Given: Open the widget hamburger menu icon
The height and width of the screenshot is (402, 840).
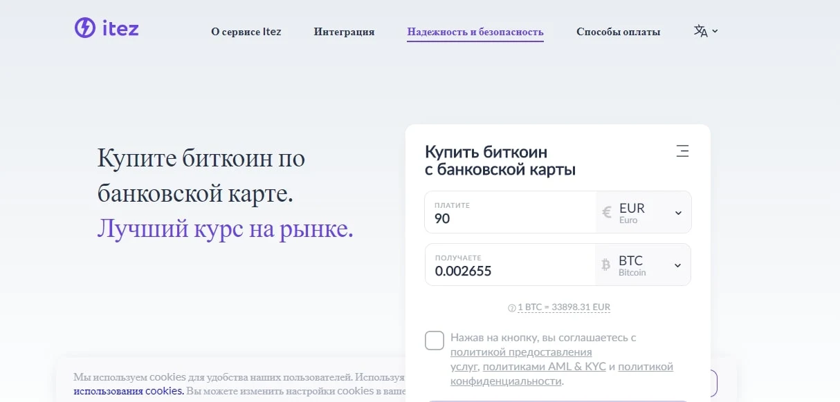Looking at the screenshot, I should [682, 151].
